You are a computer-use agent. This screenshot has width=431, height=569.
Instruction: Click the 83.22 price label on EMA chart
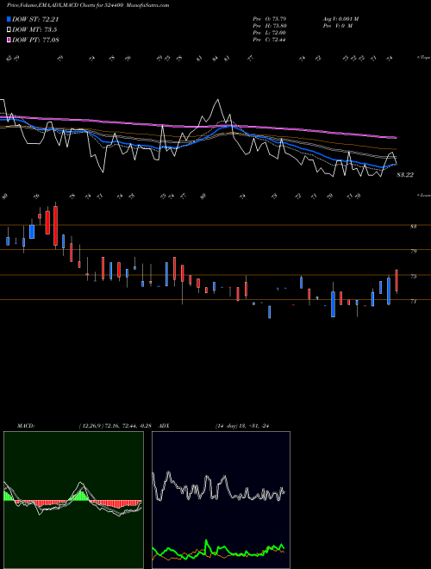(x=405, y=175)
